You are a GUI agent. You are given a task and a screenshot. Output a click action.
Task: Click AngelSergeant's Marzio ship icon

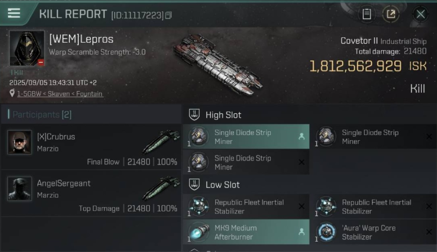coord(161,188)
